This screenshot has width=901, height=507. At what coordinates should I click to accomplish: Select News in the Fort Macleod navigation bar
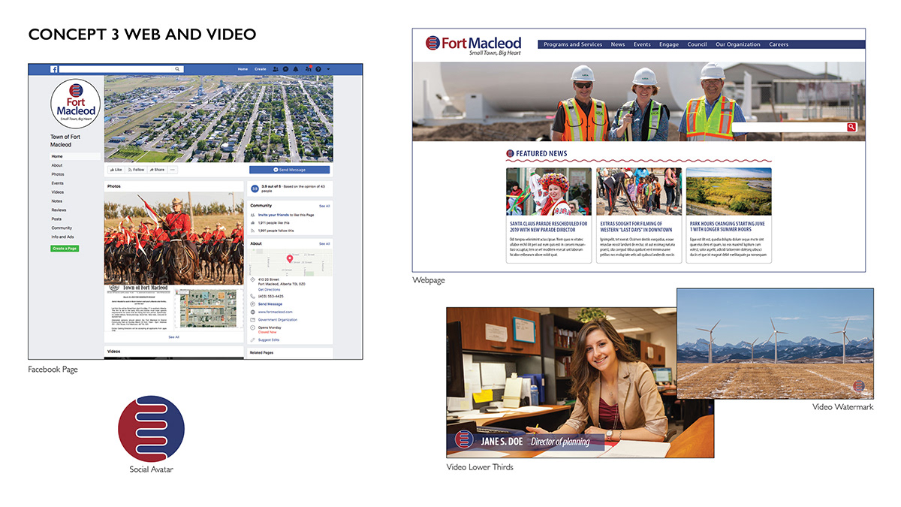617,44
